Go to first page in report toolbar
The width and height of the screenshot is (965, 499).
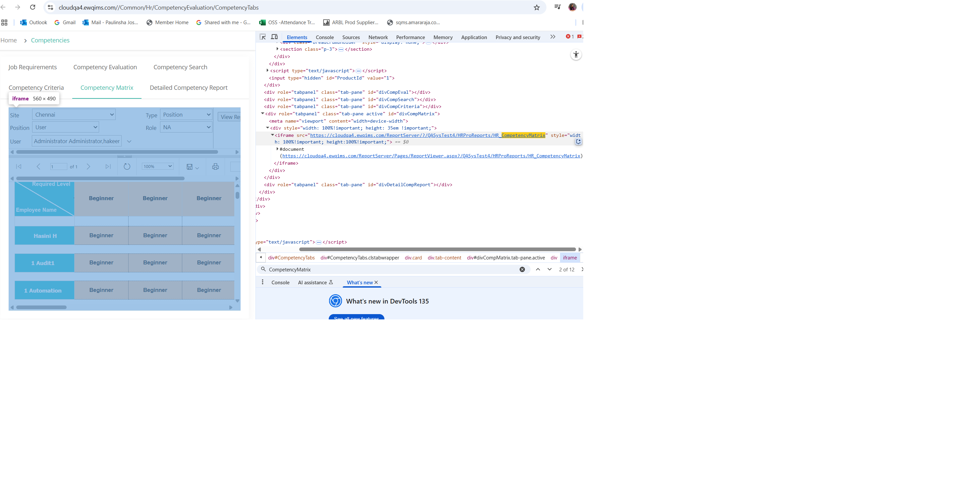(x=18, y=166)
